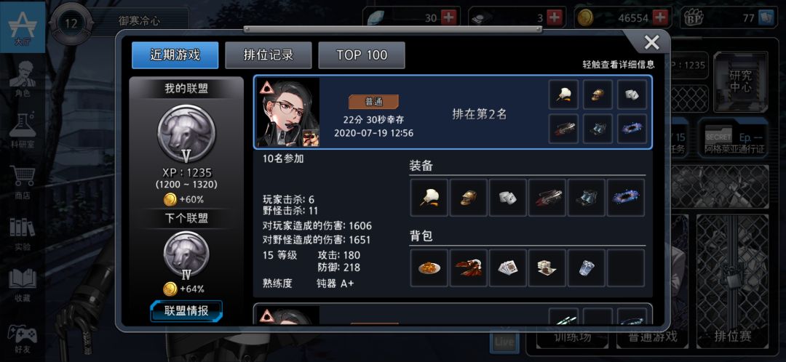Image resolution: width=786 pixels, height=362 pixels.
Task: Add gold coins with red plus
Action: click(x=661, y=17)
